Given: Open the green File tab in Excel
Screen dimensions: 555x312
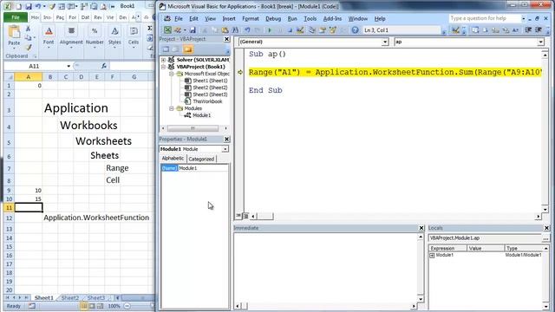Looking at the screenshot, I should (x=16, y=17).
